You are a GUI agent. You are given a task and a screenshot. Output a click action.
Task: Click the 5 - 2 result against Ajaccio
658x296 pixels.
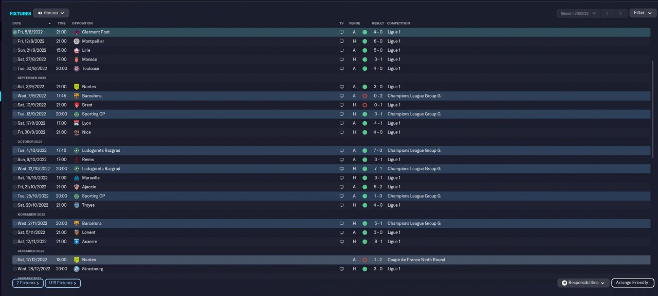pyautogui.click(x=378, y=187)
